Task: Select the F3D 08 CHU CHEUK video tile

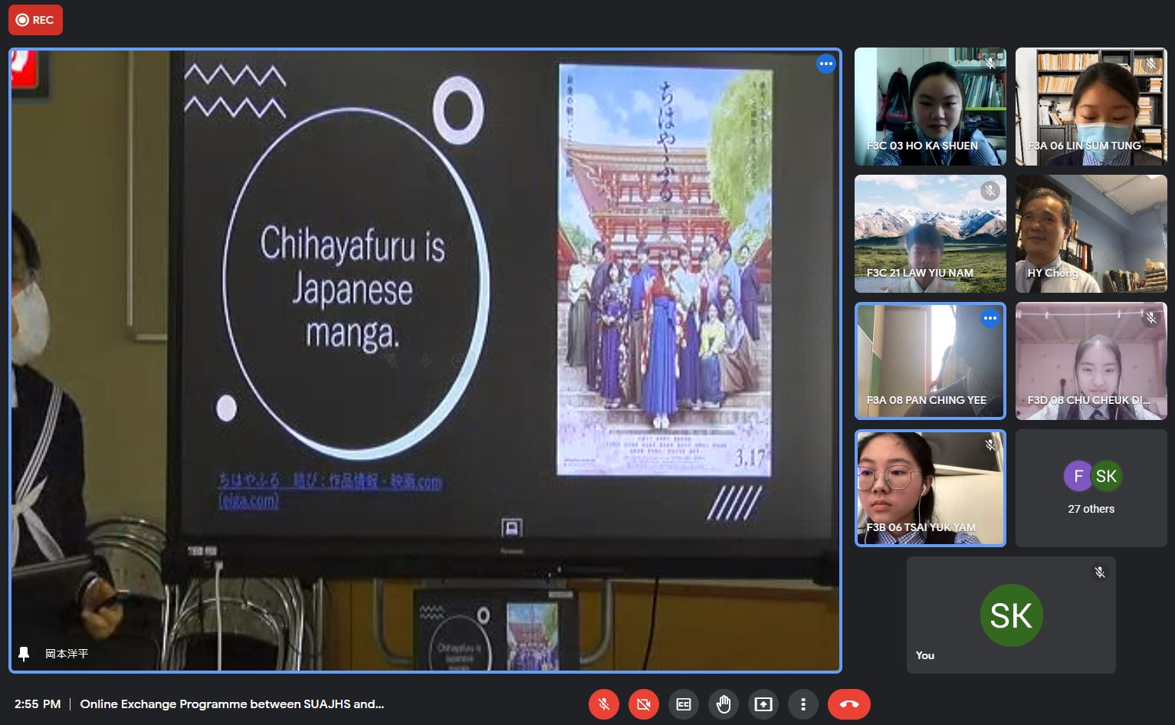Action: point(1091,361)
